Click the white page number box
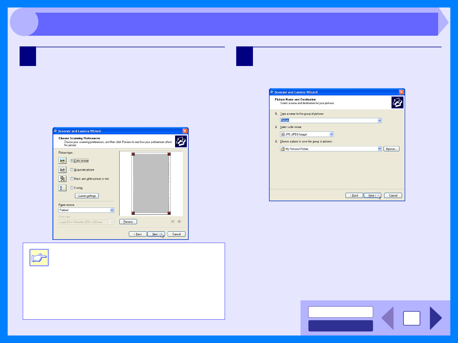The height and width of the screenshot is (343, 458). (412, 318)
